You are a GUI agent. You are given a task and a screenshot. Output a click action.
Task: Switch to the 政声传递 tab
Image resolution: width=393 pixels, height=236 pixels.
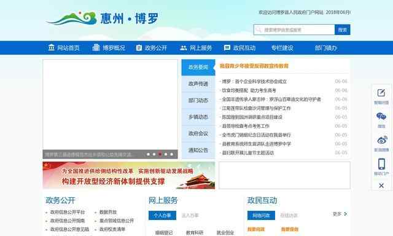click(x=198, y=84)
